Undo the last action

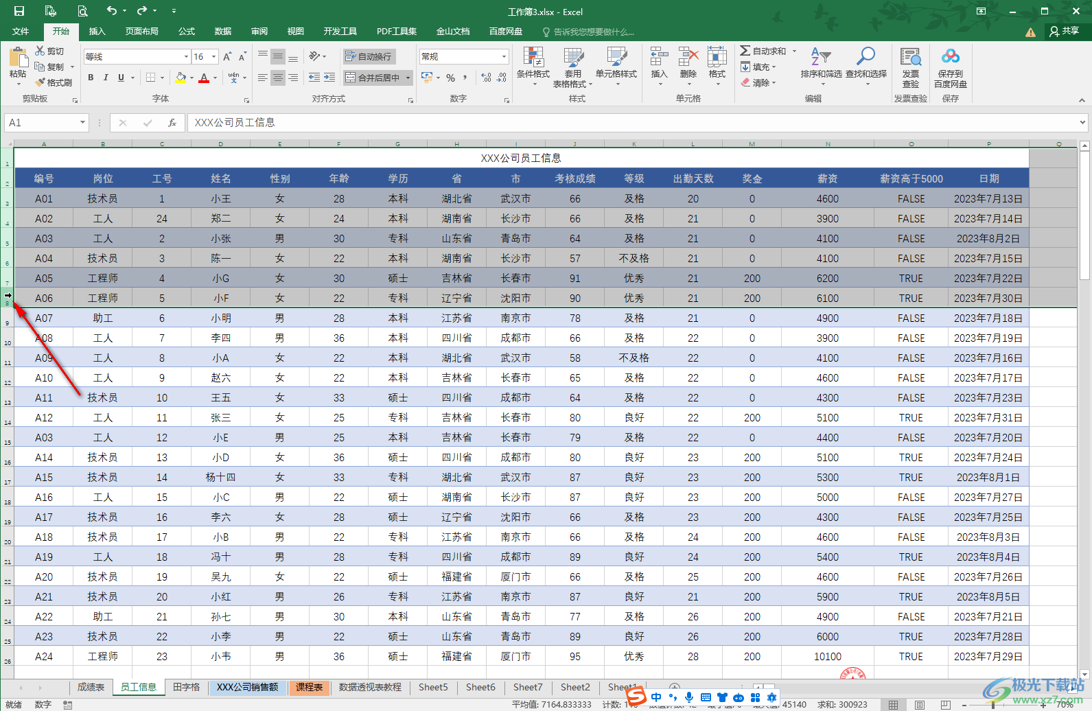click(112, 11)
